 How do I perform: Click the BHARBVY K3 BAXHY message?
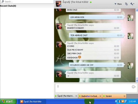click(x=76, y=28)
